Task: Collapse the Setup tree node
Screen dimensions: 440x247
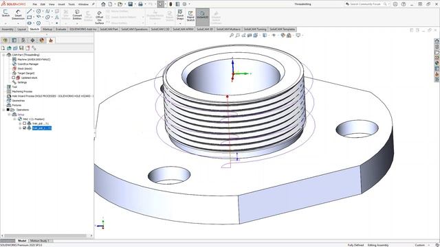Action: point(9,115)
